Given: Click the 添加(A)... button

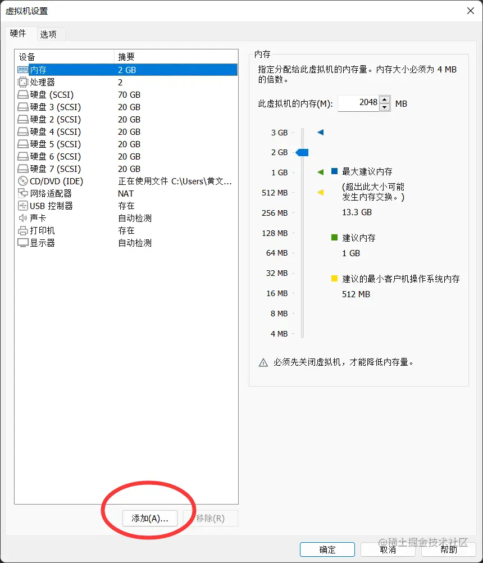Looking at the screenshot, I should tap(149, 519).
